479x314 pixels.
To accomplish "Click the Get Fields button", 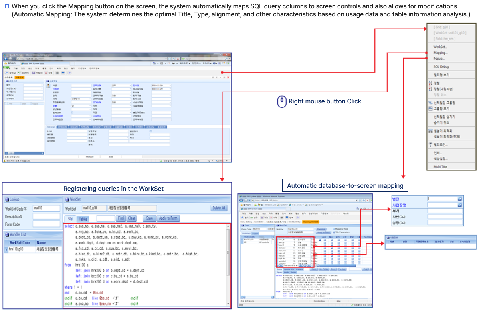I will 324,269.
